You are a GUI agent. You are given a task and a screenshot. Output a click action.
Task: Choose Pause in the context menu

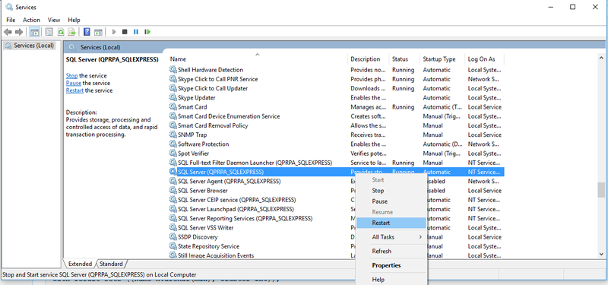click(391, 201)
